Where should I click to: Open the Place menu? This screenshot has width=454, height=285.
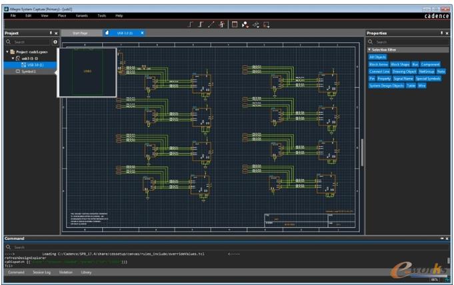(x=62, y=15)
